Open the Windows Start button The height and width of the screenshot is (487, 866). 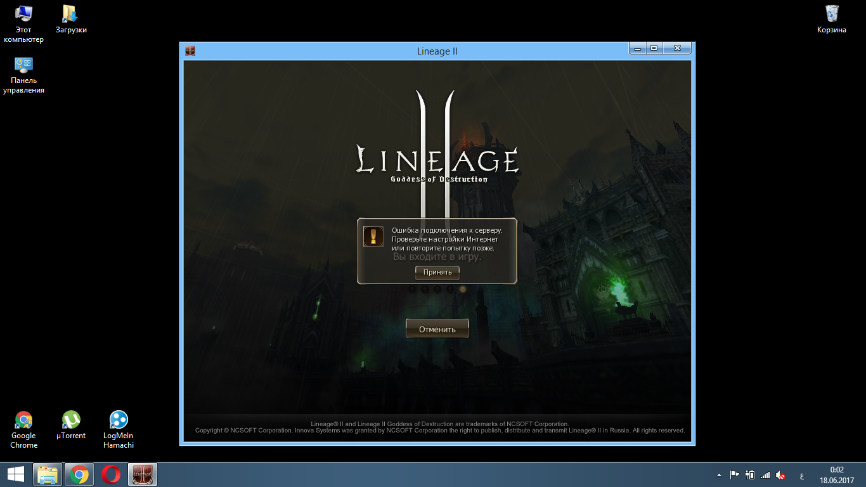pos(16,474)
